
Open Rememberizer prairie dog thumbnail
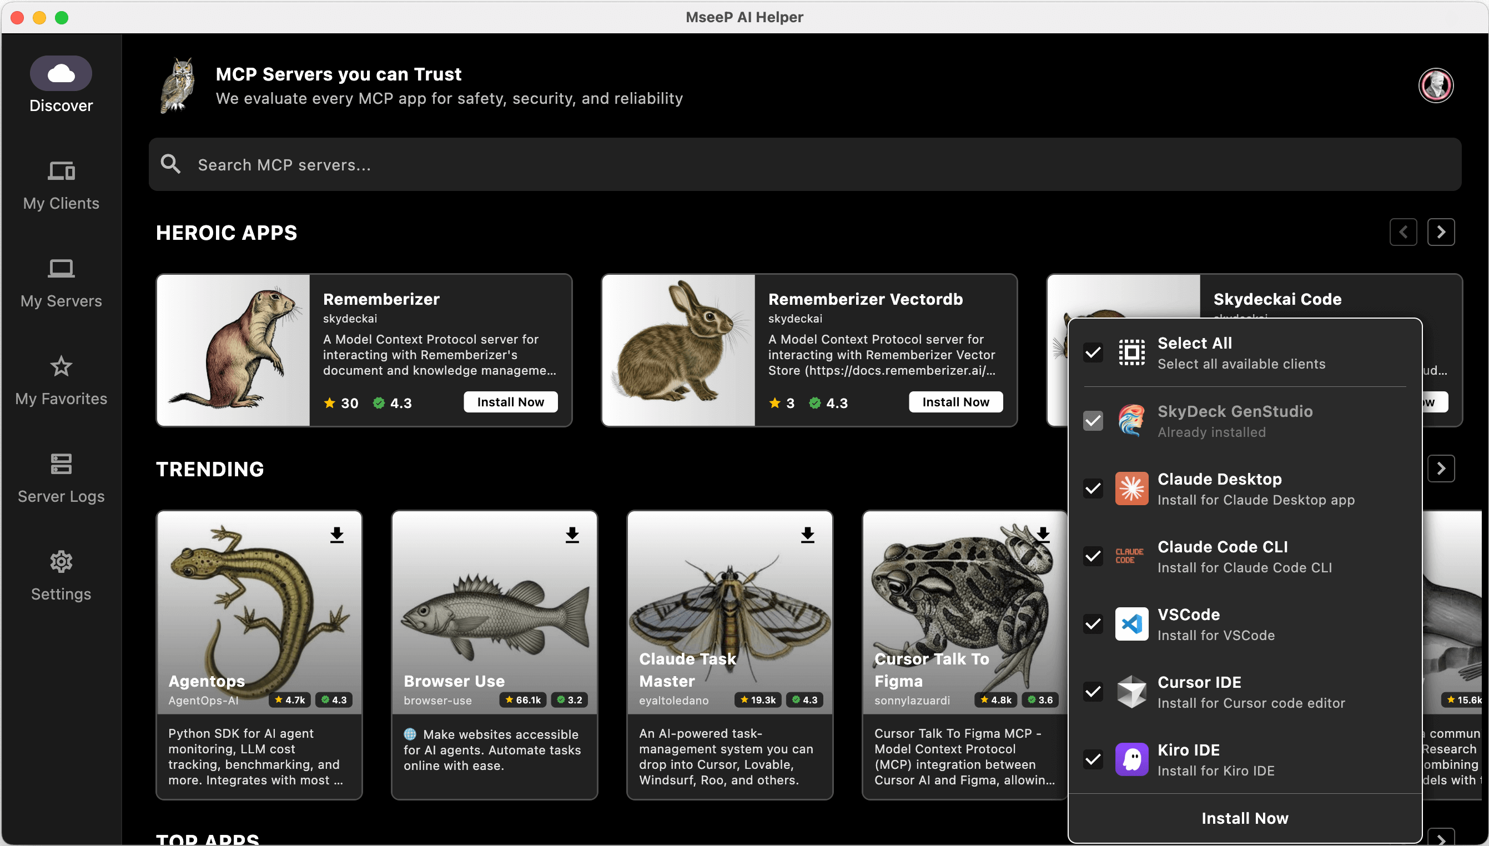click(234, 350)
